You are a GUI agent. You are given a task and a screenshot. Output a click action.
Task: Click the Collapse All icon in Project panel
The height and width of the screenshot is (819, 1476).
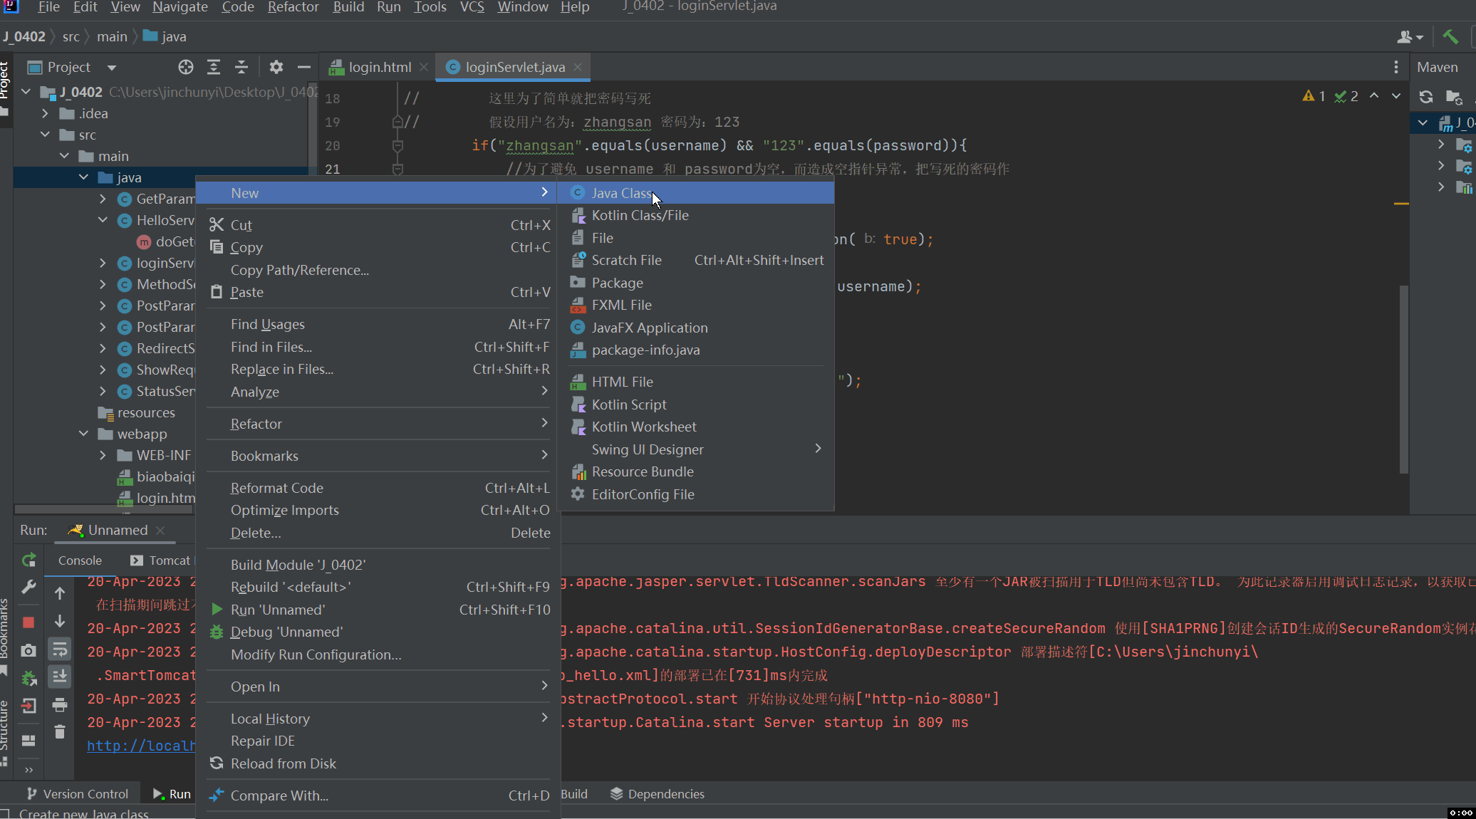[x=241, y=67]
